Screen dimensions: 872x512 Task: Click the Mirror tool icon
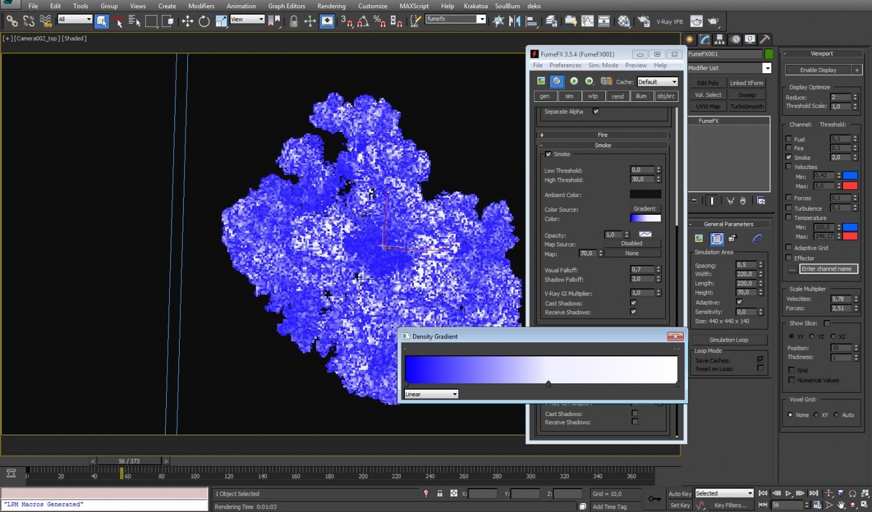514,21
